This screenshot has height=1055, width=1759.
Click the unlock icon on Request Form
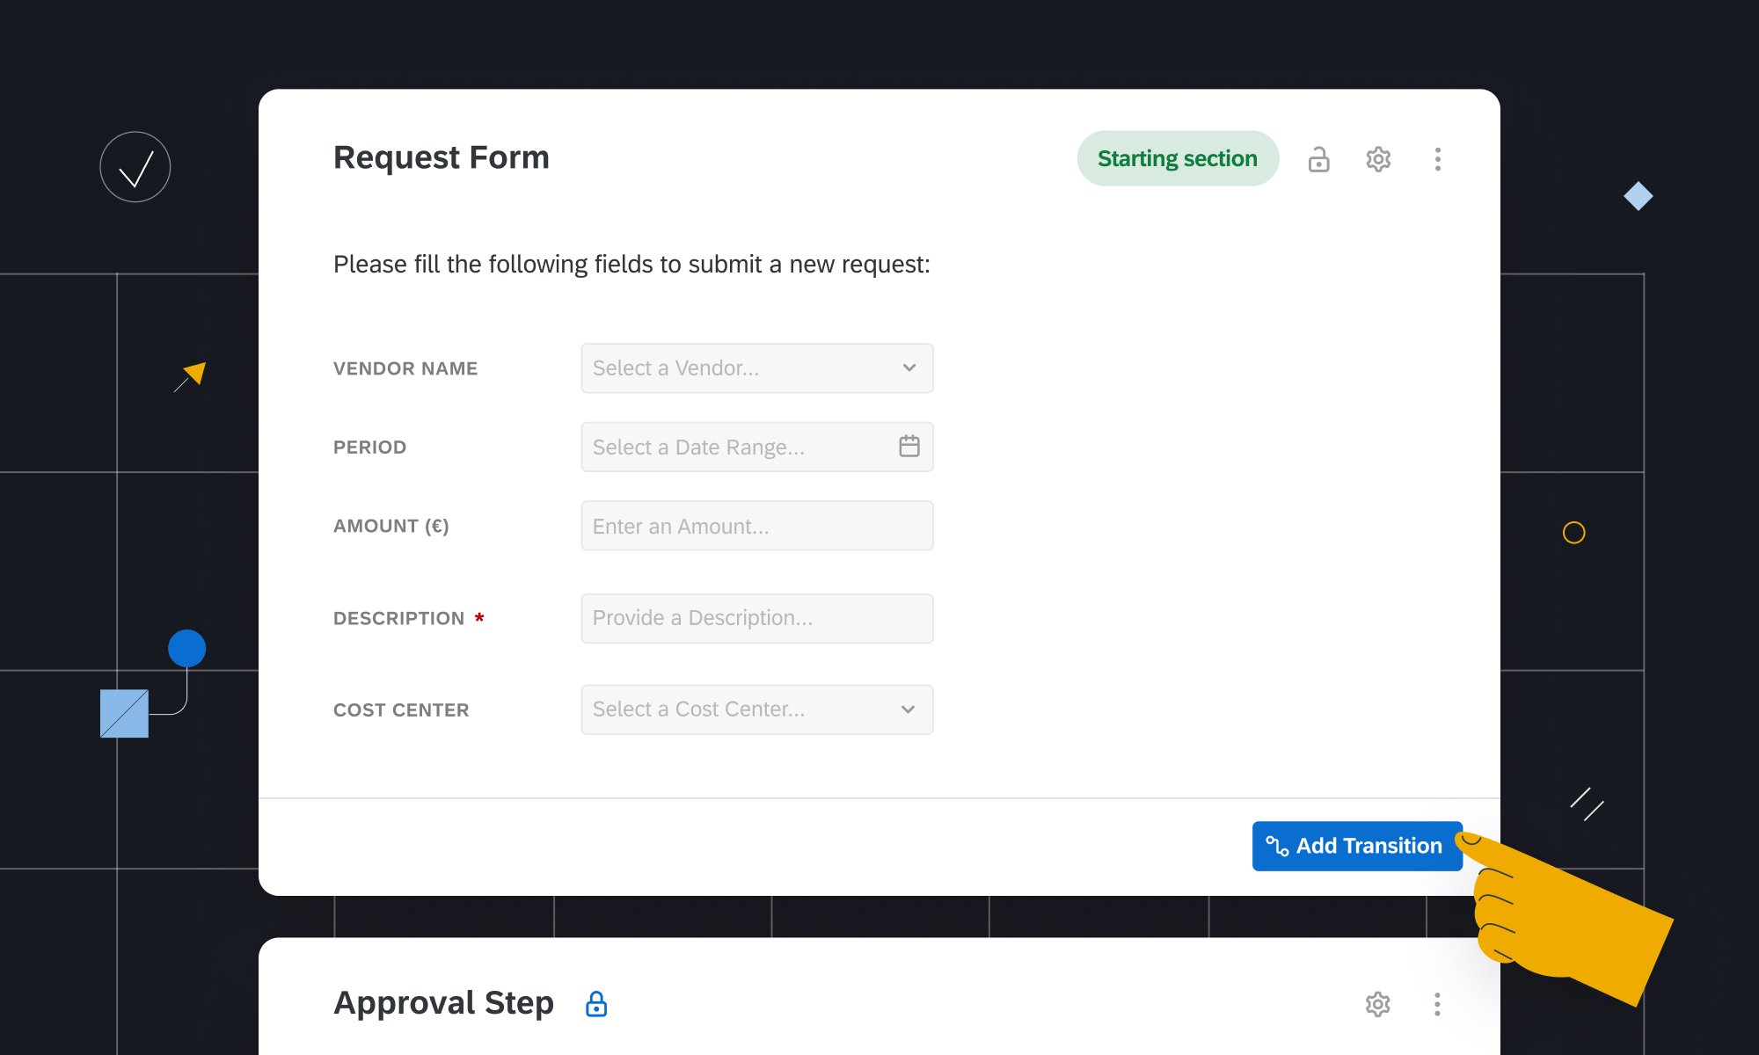tap(1318, 159)
